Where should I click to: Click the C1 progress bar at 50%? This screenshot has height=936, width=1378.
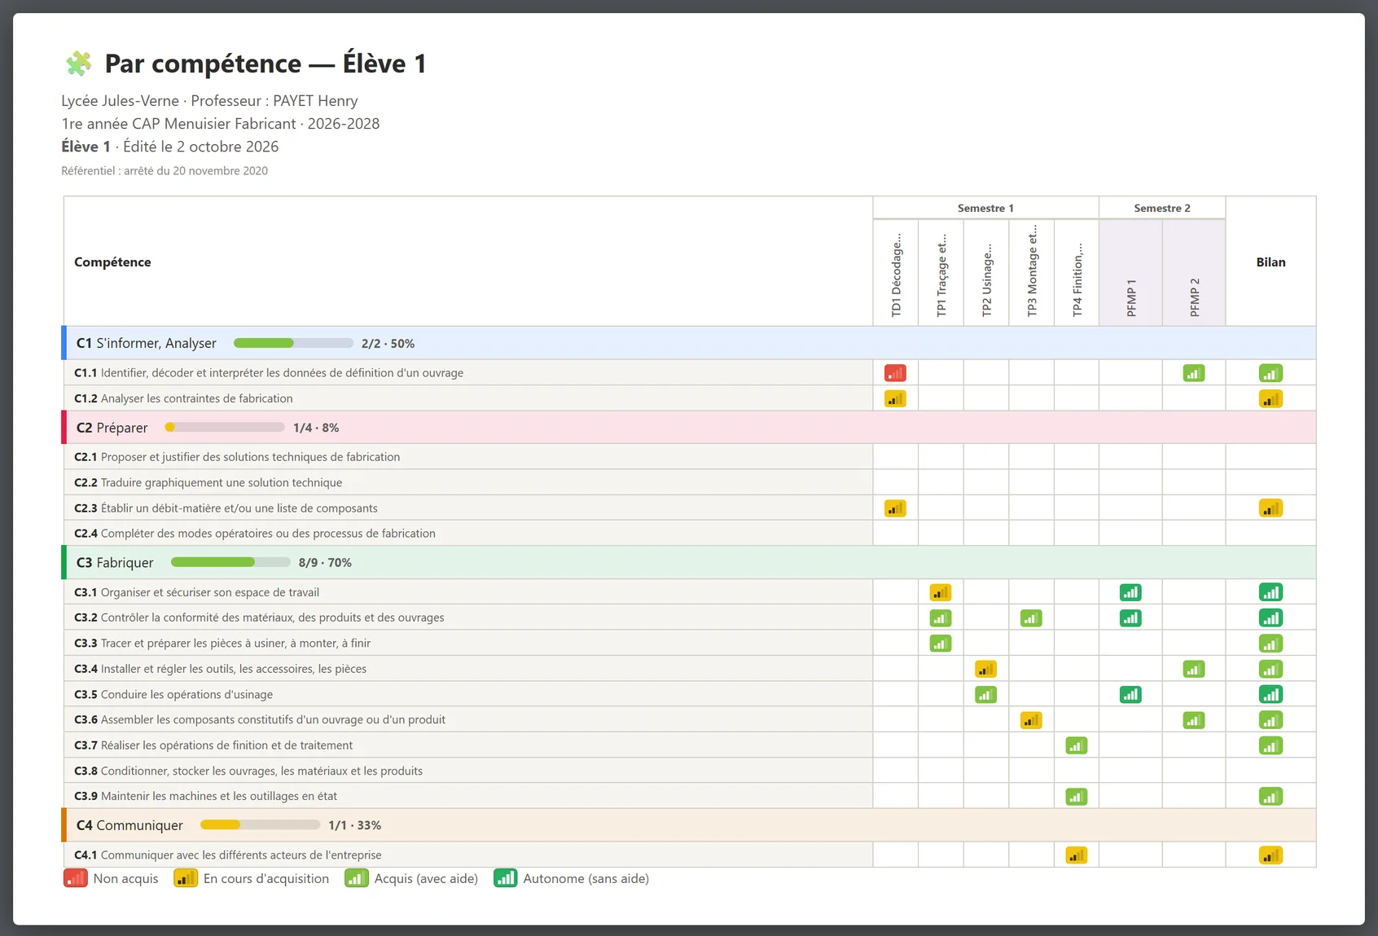(293, 343)
